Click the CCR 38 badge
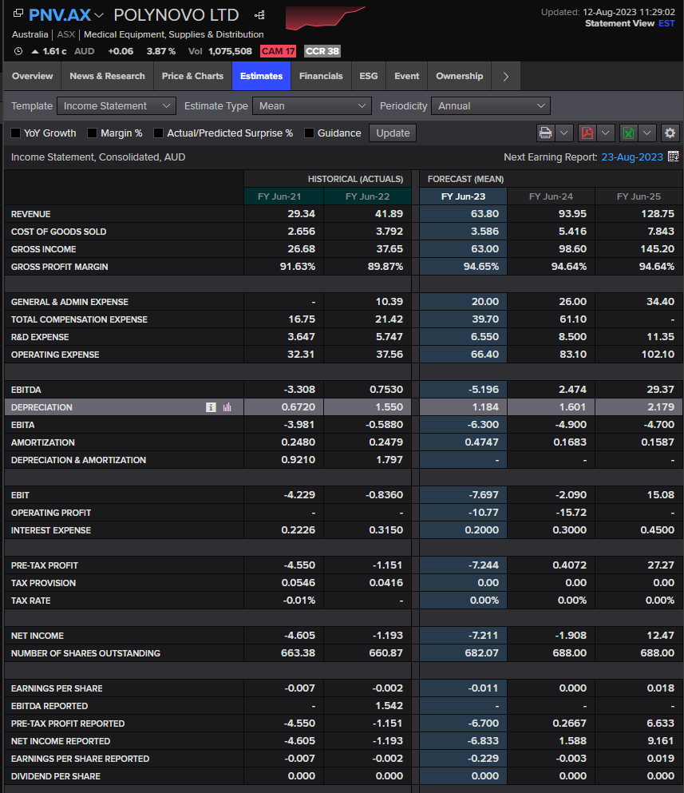The height and width of the screenshot is (793, 684). [322, 51]
